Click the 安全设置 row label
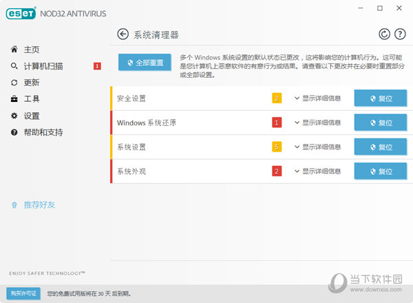This screenshot has width=413, height=303. click(x=131, y=98)
